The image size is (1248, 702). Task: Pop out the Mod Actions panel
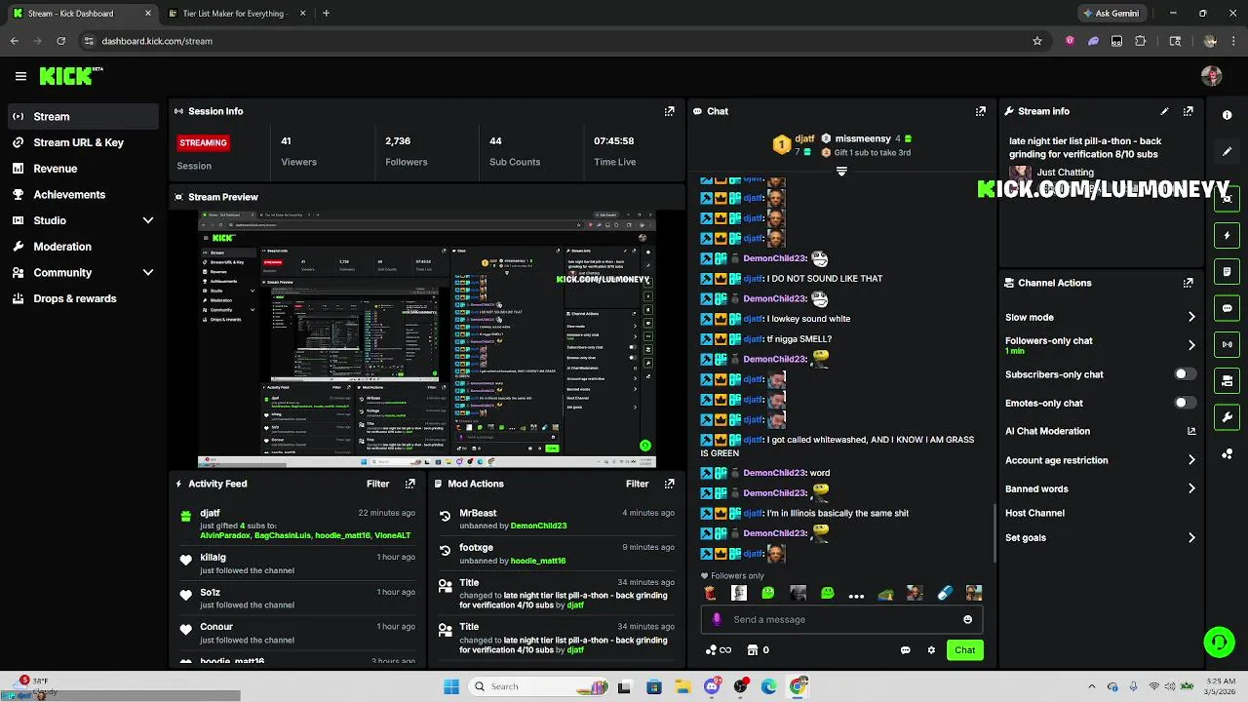(669, 484)
